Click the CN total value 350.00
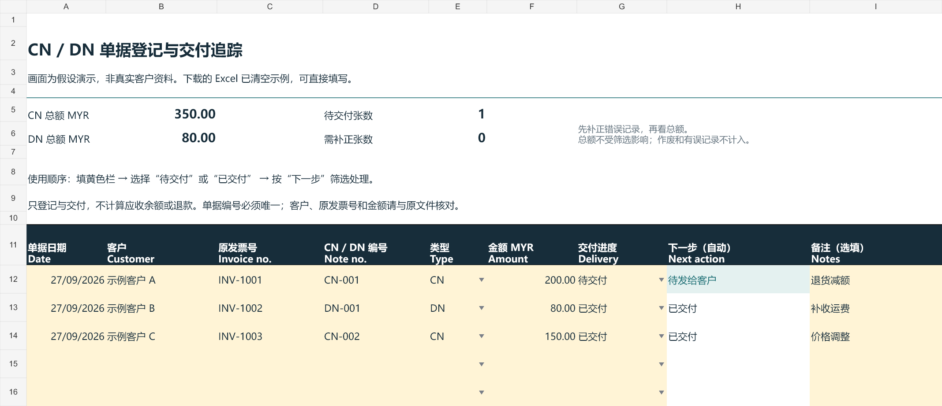The image size is (942, 406). click(x=195, y=114)
